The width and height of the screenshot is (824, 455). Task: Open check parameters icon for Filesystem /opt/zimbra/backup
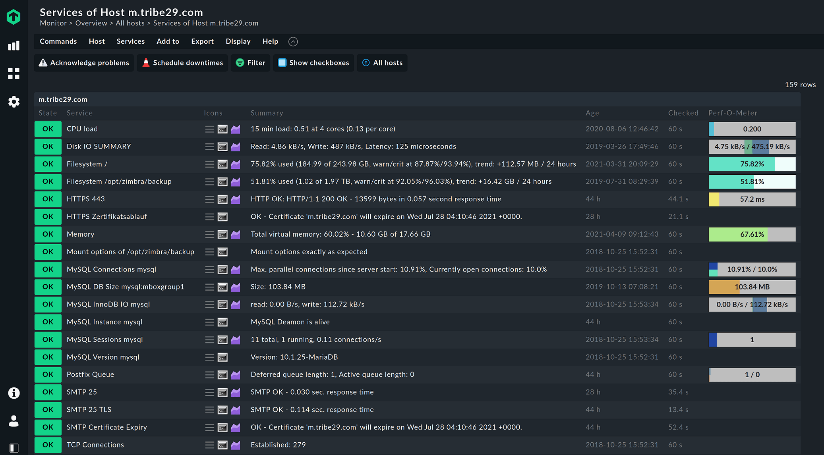click(222, 182)
